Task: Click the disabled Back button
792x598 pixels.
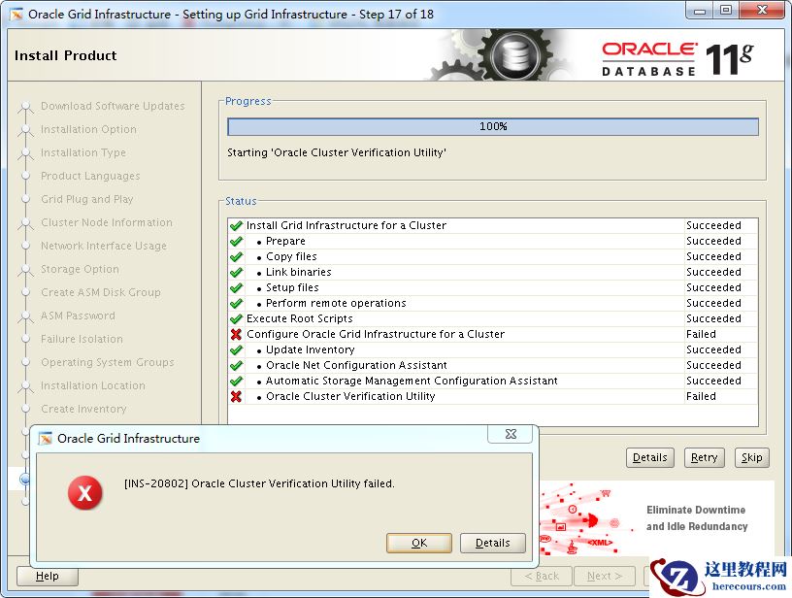Action: click(x=542, y=577)
